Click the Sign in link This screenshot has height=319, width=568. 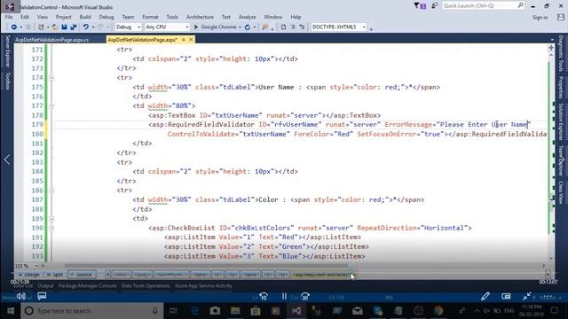point(540,18)
